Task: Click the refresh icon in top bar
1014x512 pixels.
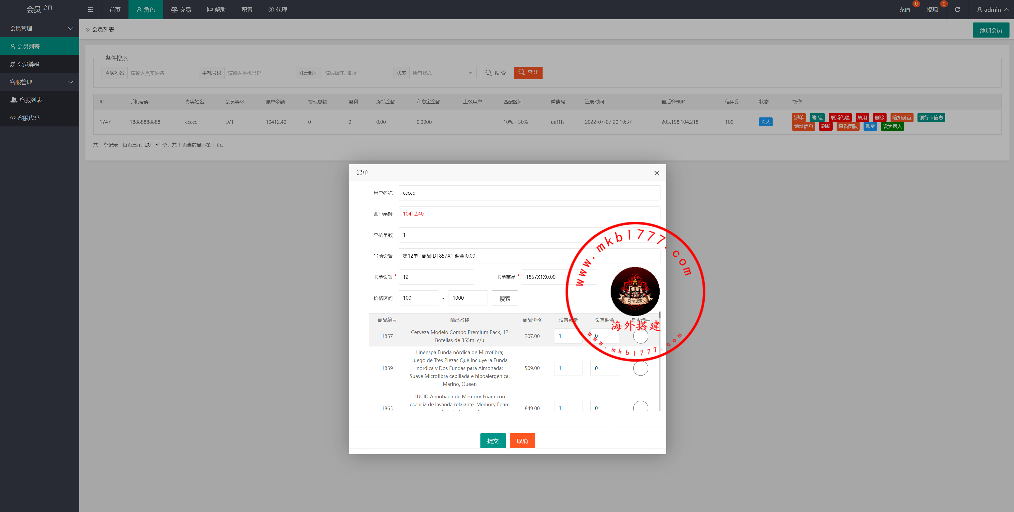Action: pyautogui.click(x=957, y=10)
